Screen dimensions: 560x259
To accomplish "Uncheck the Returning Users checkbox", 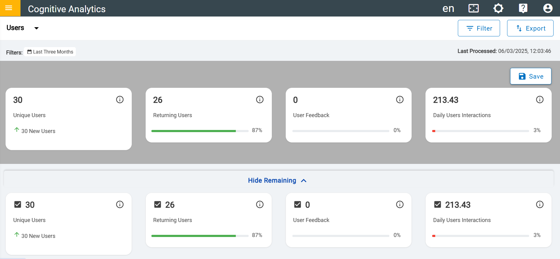I will pyautogui.click(x=158, y=205).
